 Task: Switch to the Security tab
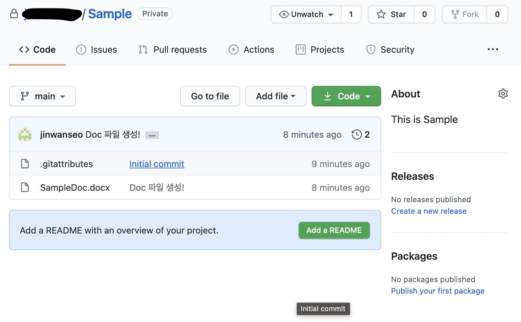[x=390, y=50]
